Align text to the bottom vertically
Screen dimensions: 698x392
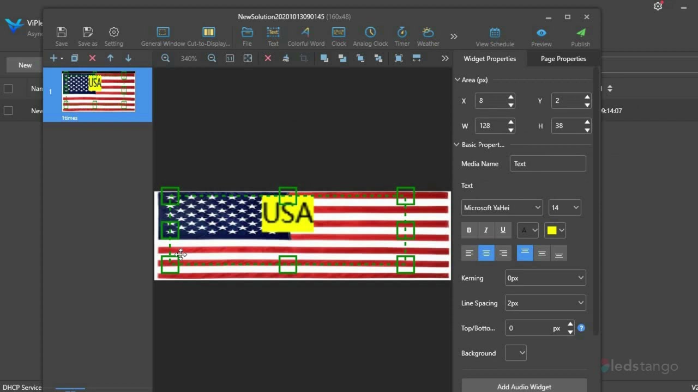pos(559,253)
